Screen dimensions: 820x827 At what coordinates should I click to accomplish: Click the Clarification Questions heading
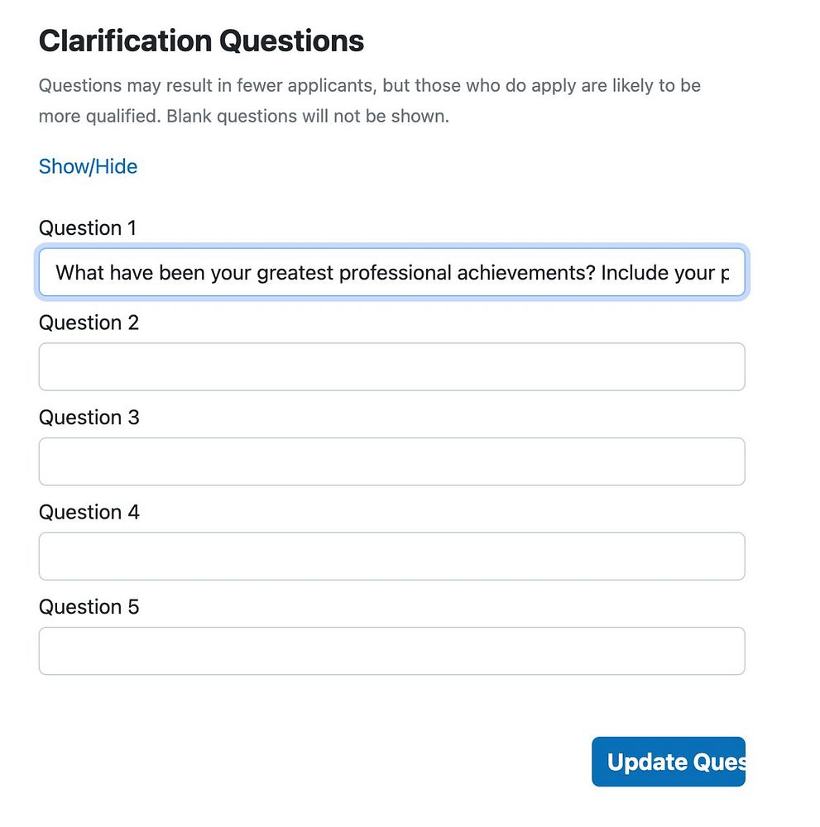(x=201, y=41)
